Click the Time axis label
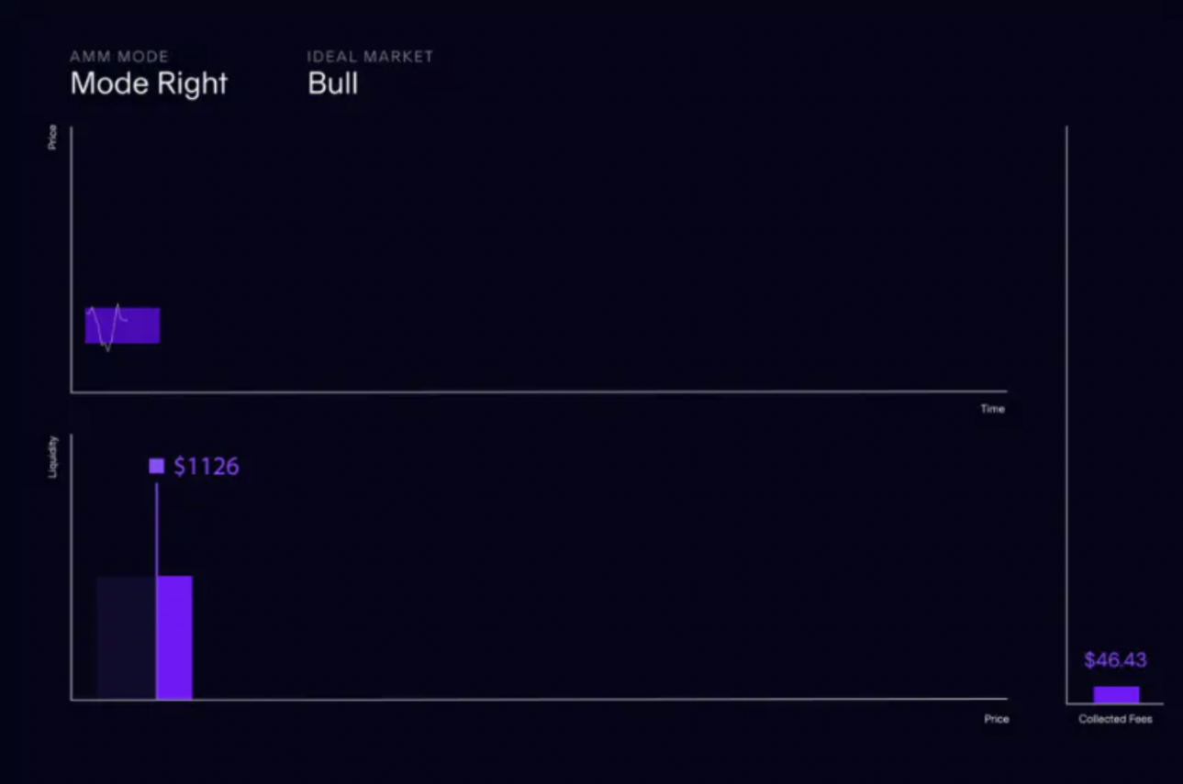This screenshot has height=784, width=1183. [992, 409]
